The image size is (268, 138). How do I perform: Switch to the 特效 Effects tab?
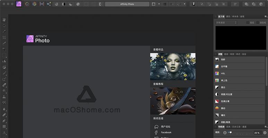pyautogui.click(x=232, y=54)
